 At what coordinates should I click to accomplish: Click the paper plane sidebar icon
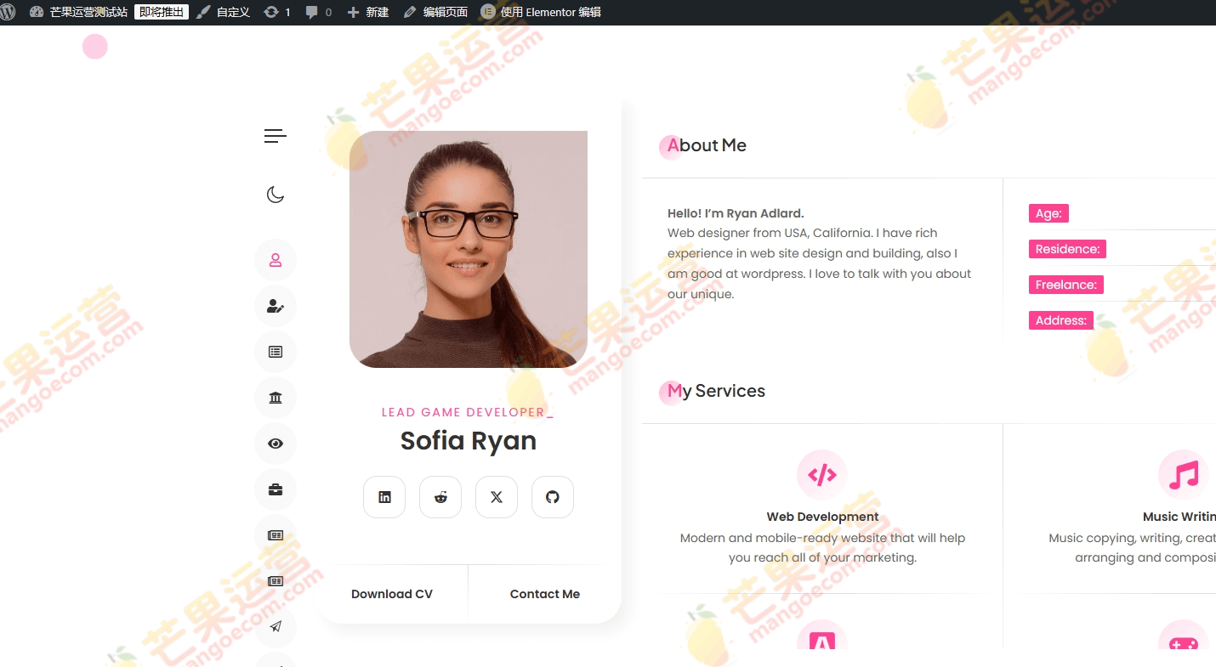click(276, 627)
